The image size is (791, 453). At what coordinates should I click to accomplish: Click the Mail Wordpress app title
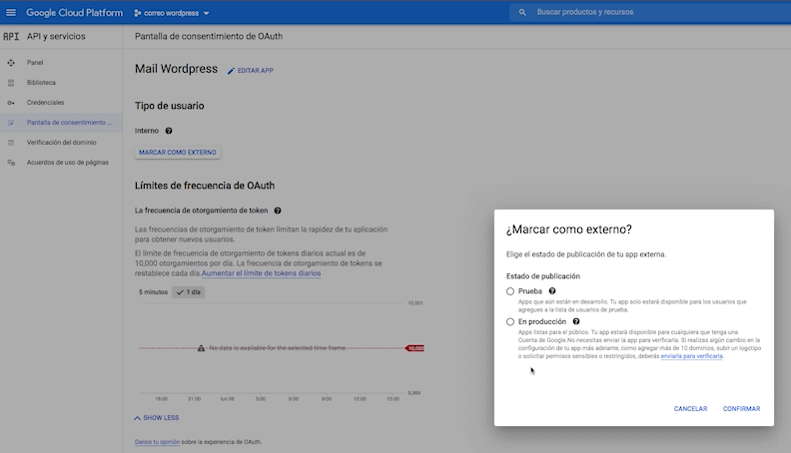tap(176, 69)
